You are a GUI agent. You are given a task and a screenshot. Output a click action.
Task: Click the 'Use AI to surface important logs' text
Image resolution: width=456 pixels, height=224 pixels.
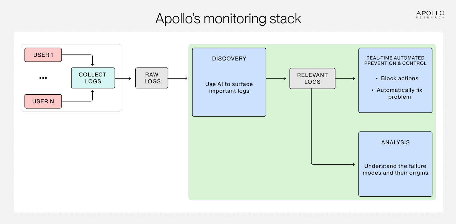pos(229,87)
